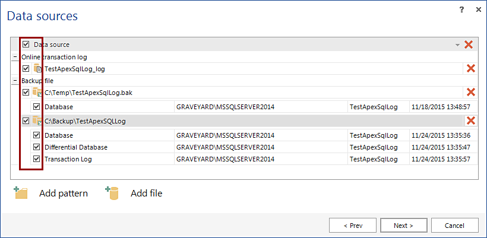Uncheck the Differential Database backup checkbox

tap(37, 147)
